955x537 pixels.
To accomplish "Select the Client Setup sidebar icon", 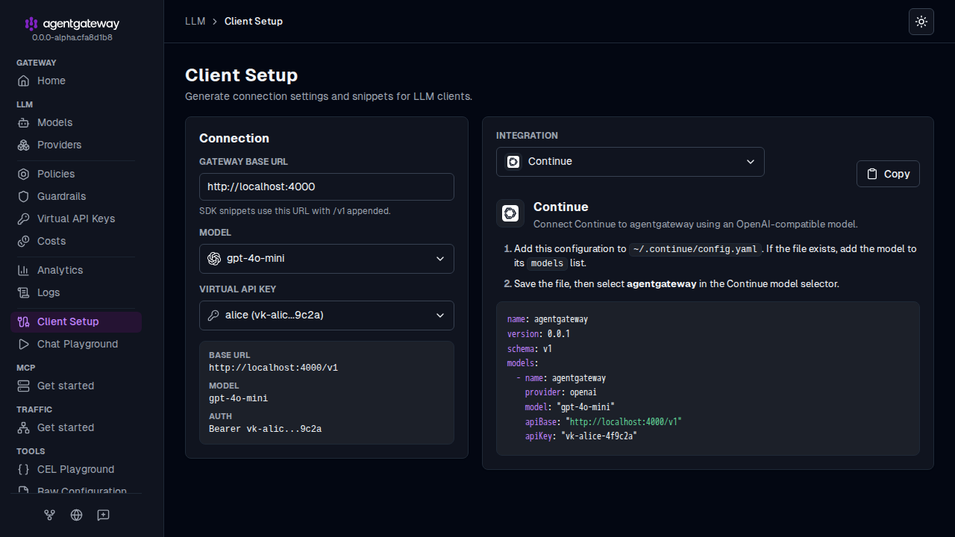I will [24, 321].
